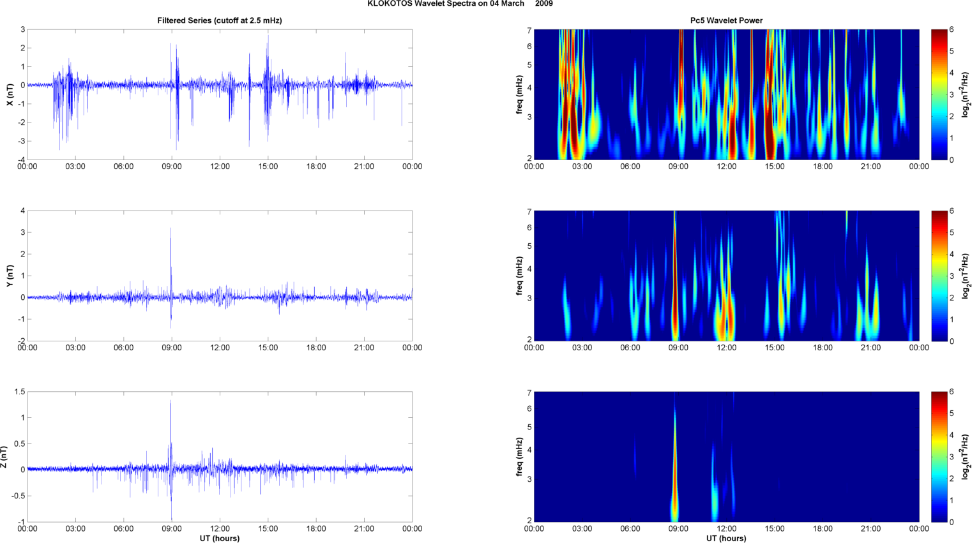Click the KLOKOTOS Wavelet Spectra figure title
972x543 pixels.
point(460,4)
